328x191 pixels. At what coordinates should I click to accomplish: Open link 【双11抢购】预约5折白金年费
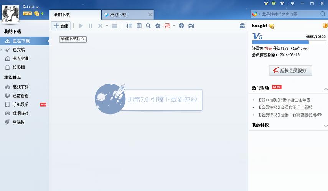(283, 100)
